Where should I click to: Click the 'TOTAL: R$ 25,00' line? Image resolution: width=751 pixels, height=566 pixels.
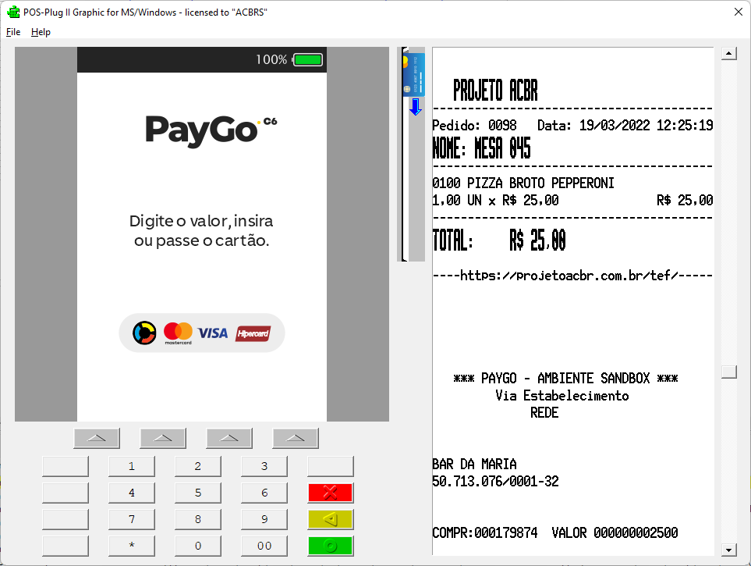point(499,240)
